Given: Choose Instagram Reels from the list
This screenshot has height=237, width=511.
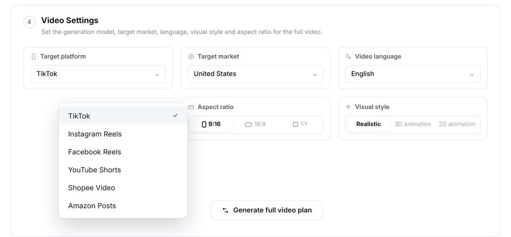Looking at the screenshot, I should point(123,134).
